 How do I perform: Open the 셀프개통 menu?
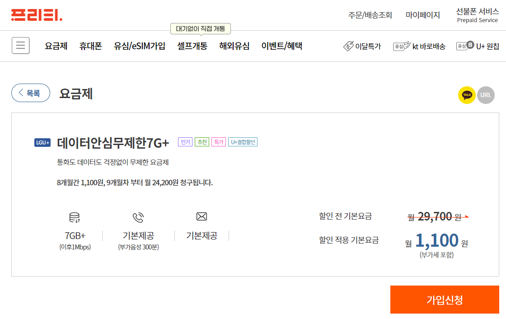pyautogui.click(x=192, y=46)
